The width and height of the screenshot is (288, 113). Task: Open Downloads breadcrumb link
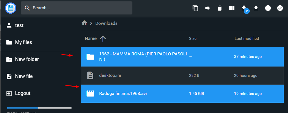click(106, 23)
